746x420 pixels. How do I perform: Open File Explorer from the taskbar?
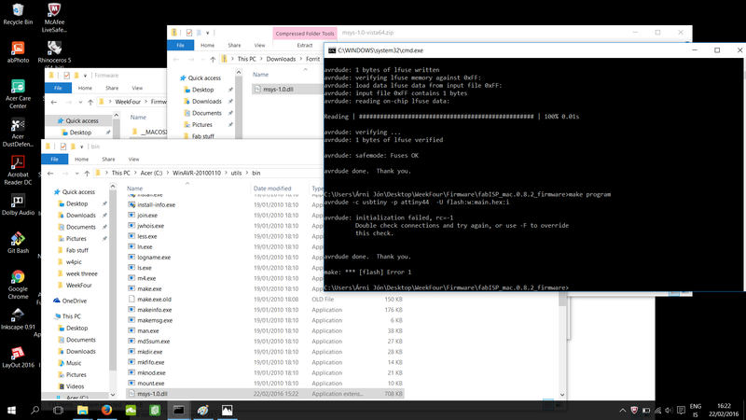[x=82, y=410]
